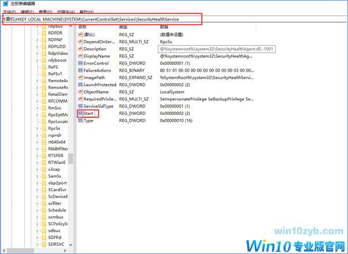348x254 pixels.
Task: Click the scmbus folder icon
Action: tap(44, 217)
